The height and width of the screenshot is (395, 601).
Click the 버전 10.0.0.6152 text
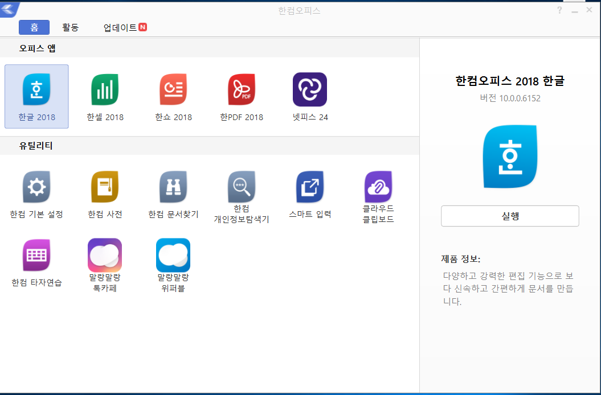[510, 98]
